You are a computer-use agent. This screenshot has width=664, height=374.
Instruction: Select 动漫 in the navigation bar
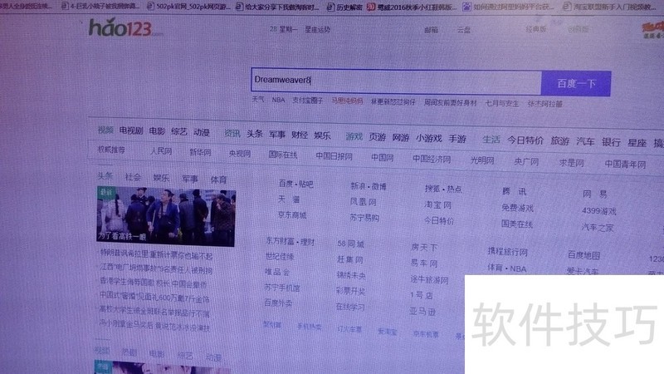[x=202, y=132]
